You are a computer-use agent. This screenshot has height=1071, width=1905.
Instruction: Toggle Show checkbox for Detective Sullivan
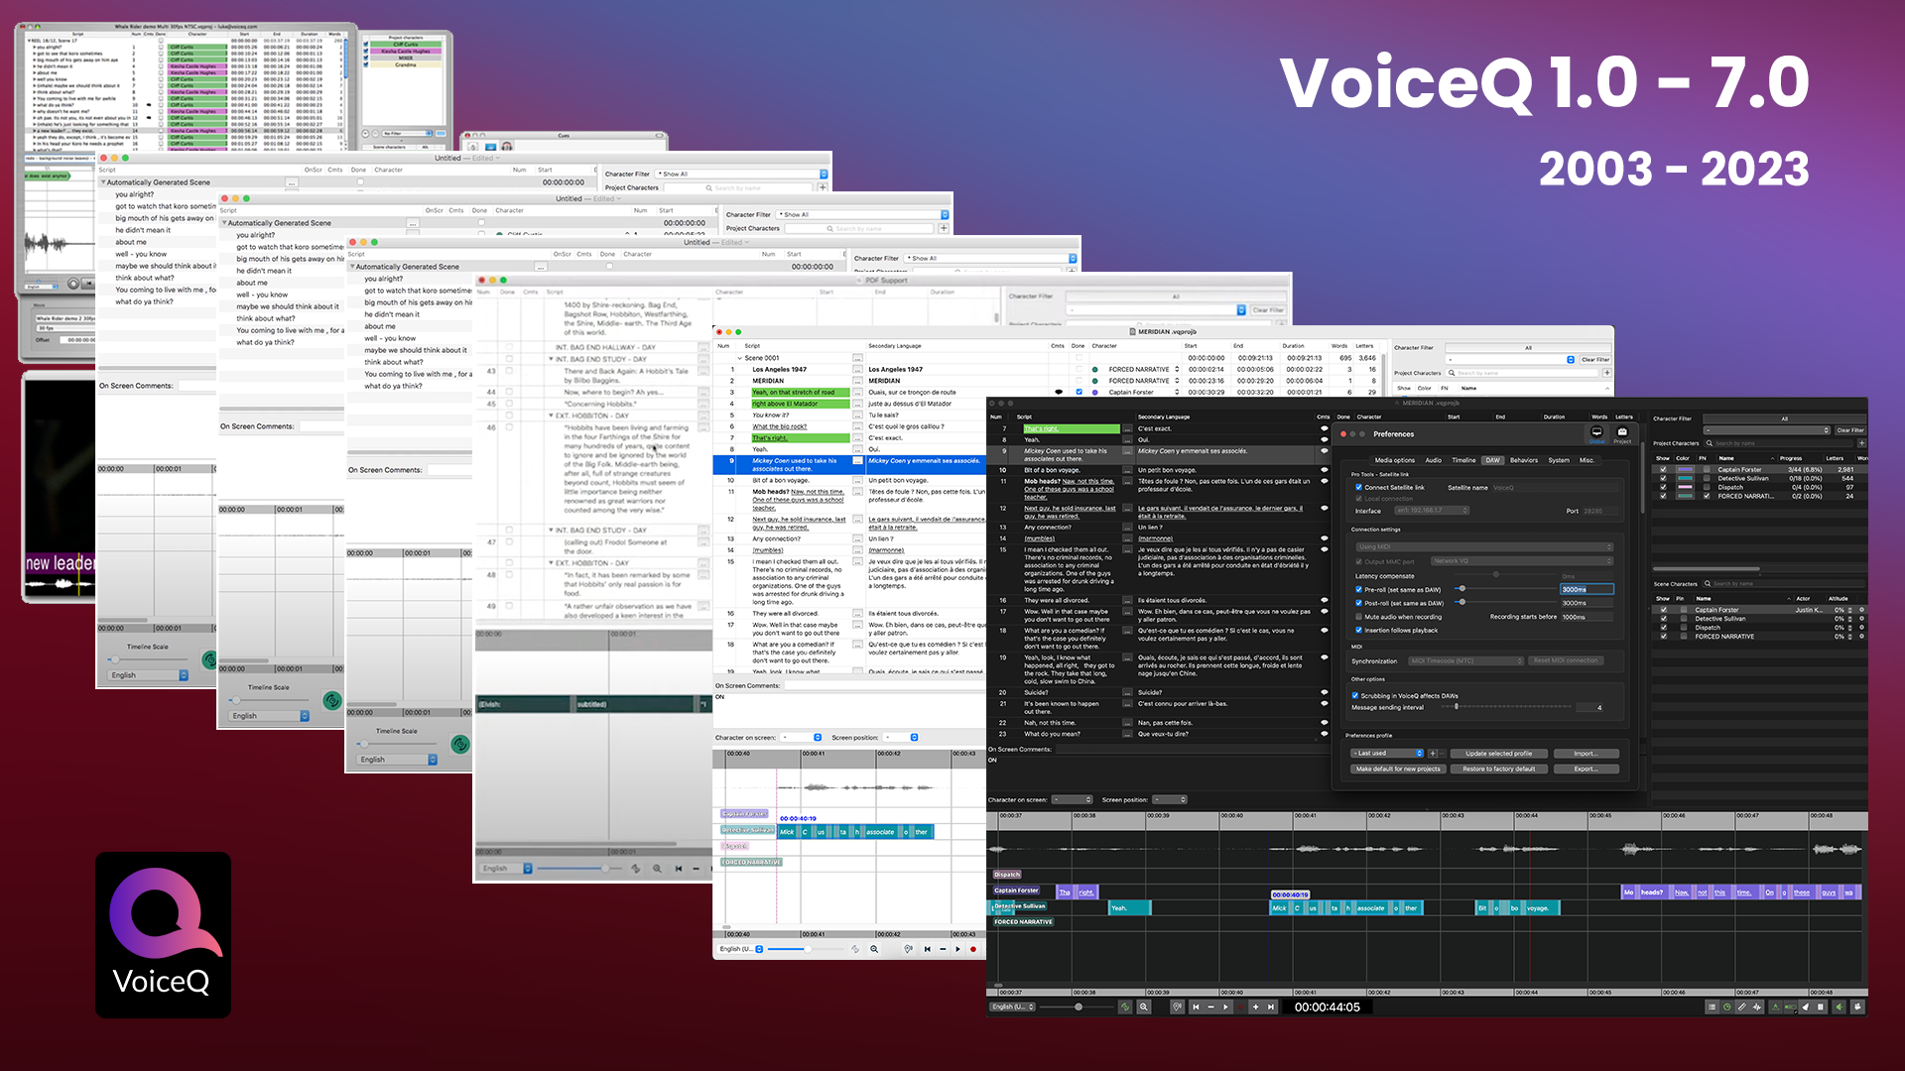tap(1663, 478)
